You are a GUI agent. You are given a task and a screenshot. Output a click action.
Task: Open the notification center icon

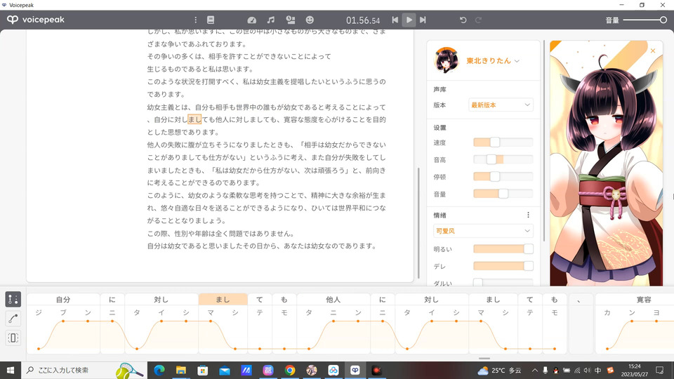(660, 370)
